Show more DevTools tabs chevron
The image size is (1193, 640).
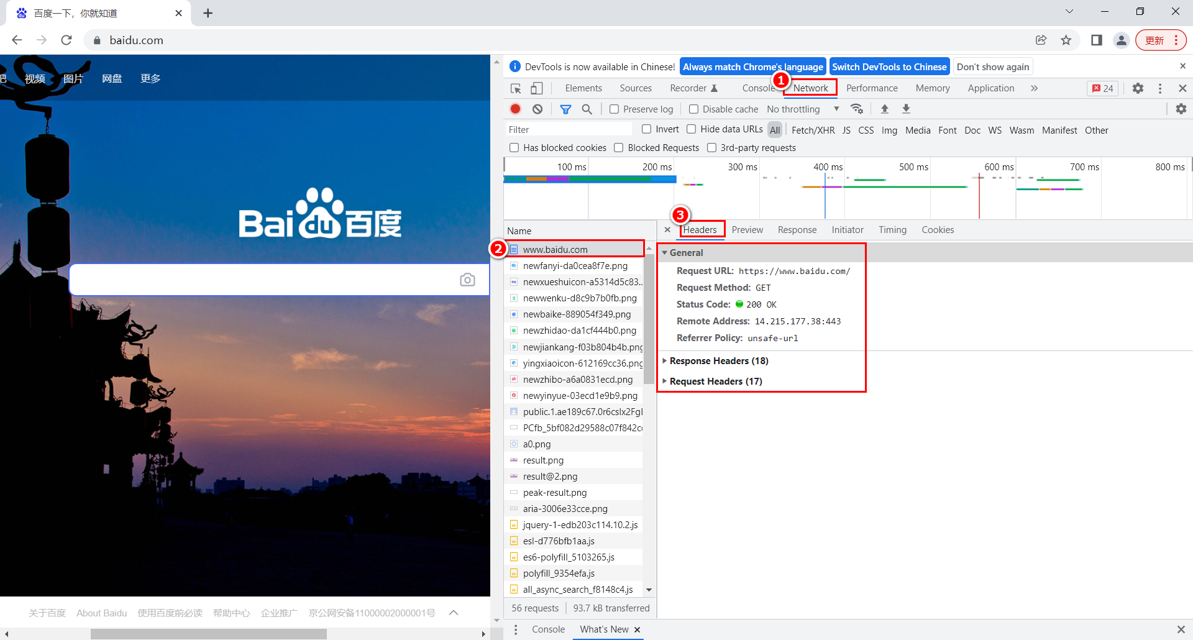pos(1034,88)
